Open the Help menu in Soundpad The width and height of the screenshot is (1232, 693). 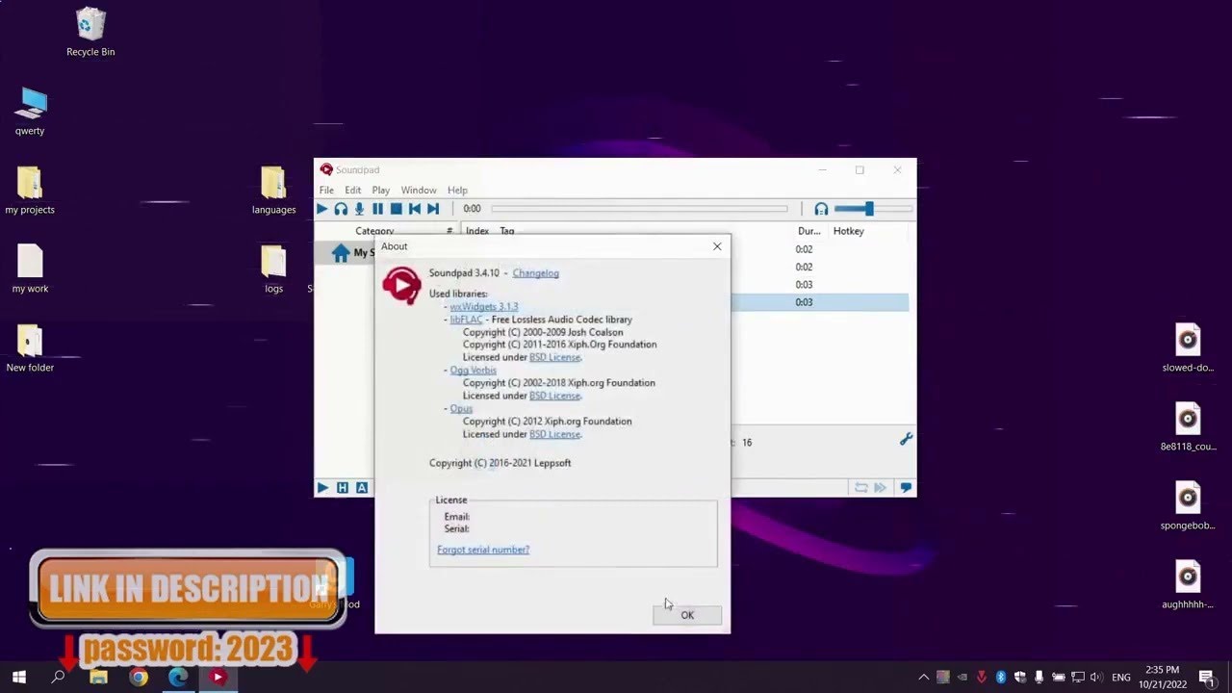point(457,191)
